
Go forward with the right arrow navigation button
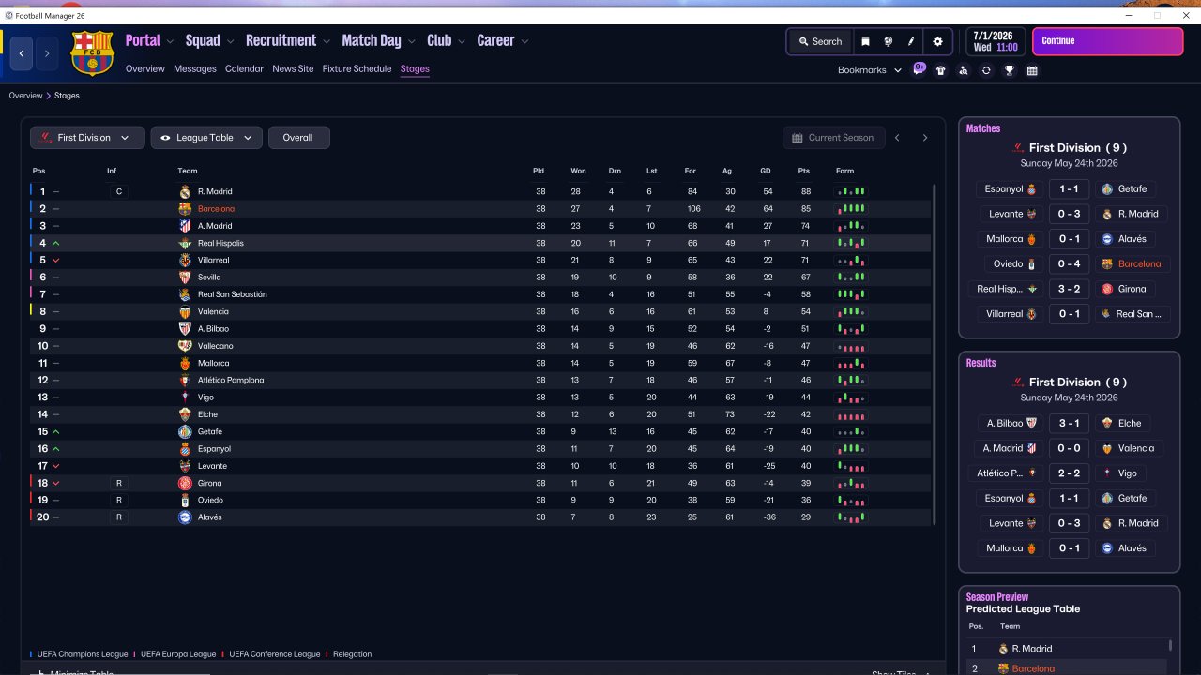coord(47,53)
